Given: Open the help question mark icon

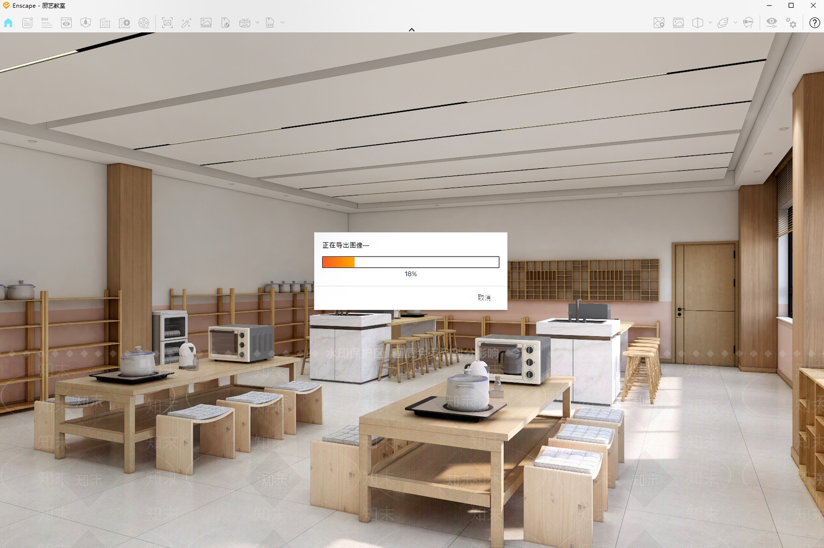Looking at the screenshot, I should (x=814, y=23).
